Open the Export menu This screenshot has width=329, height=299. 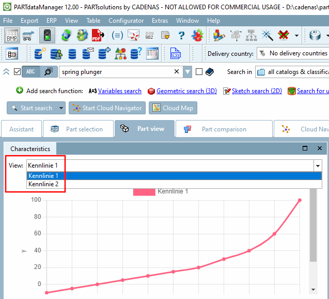29,21
